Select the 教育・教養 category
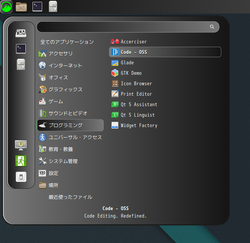This screenshot has width=250, height=243. pos(70,149)
